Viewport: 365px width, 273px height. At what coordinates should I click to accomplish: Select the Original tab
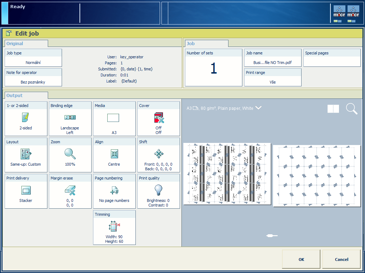pos(15,43)
